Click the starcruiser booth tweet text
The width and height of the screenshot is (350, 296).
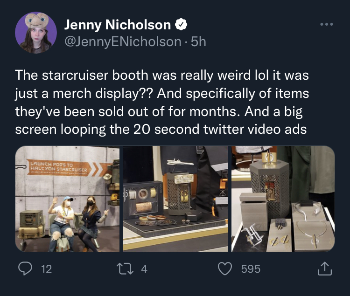(162, 102)
